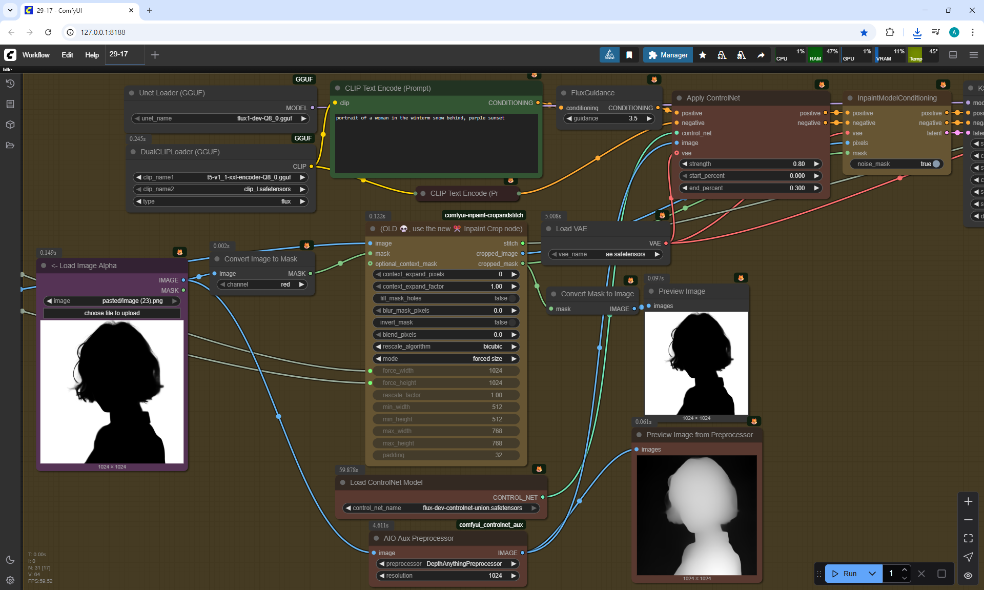Click the star favorites icon in toolbar

click(703, 55)
